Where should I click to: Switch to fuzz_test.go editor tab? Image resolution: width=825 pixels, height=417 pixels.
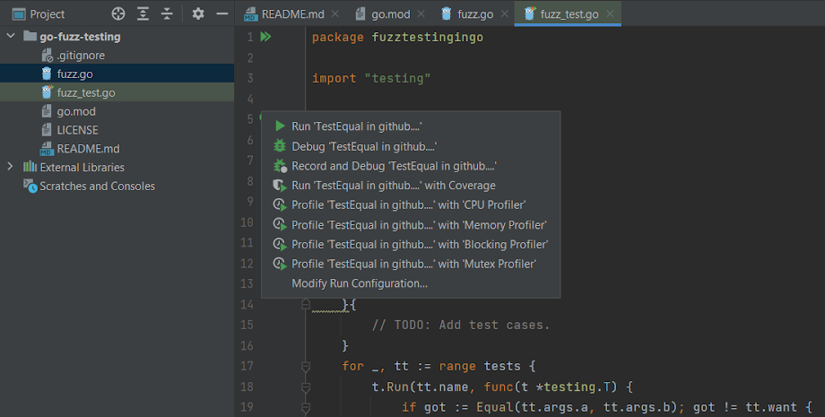(x=569, y=14)
